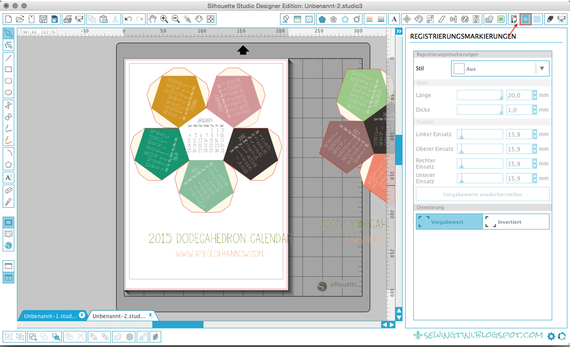Screen dimensions: 570x347
Task: Increase Länge value with stepper arrow
Action: 534,93
